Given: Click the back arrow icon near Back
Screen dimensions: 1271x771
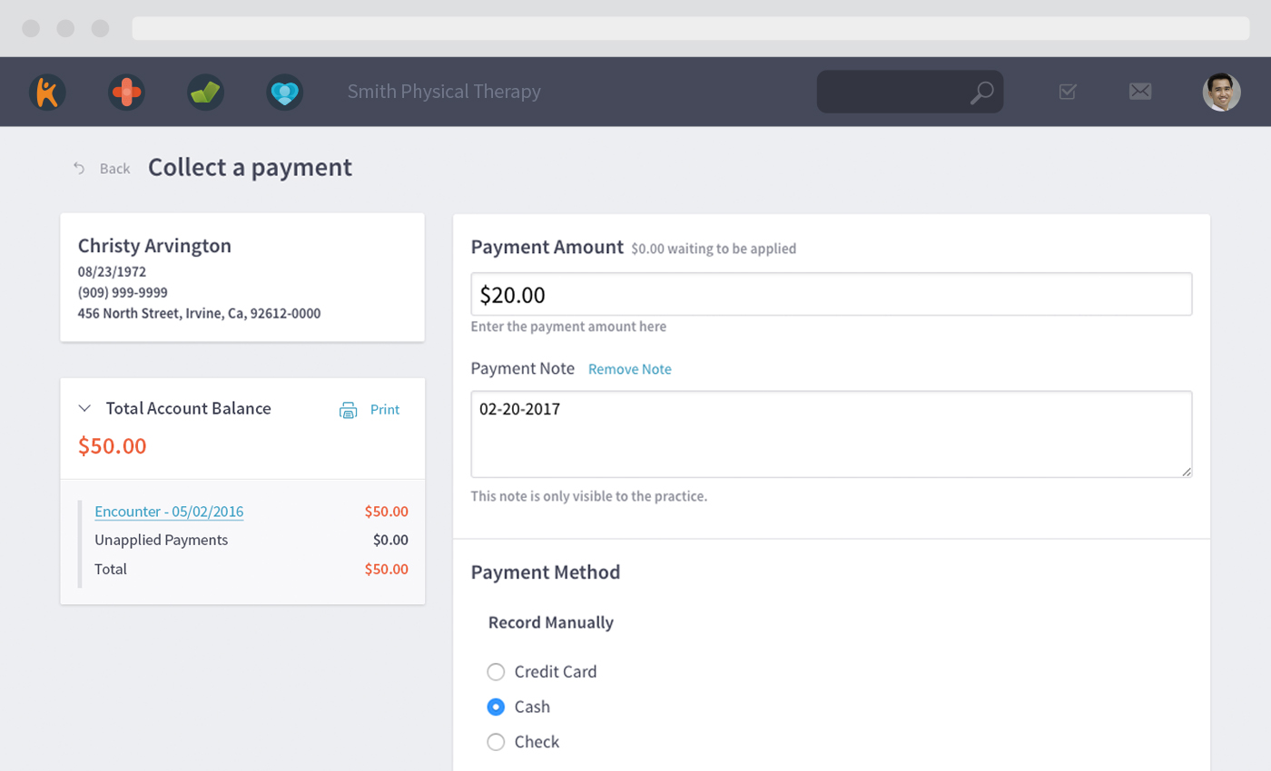Looking at the screenshot, I should pos(79,168).
